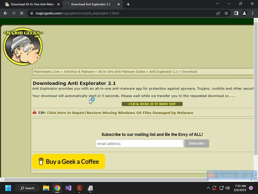Click the red crossed-circle taskbar app
The height and width of the screenshot is (194, 258).
[x=79, y=188]
